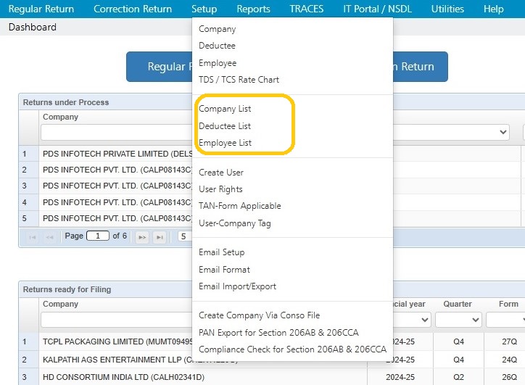Open Financial year filter dropdown

pos(412,320)
